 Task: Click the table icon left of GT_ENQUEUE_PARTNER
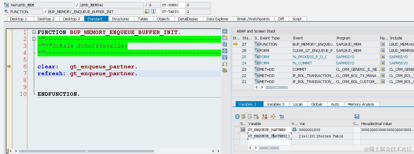click(243, 130)
